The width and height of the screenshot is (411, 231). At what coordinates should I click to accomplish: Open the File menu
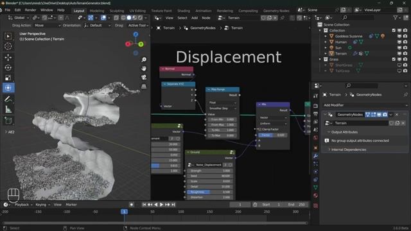point(7,10)
